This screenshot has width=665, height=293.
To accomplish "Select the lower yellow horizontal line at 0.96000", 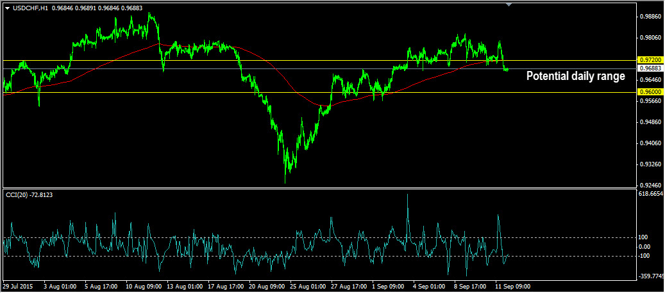I will [x=319, y=92].
